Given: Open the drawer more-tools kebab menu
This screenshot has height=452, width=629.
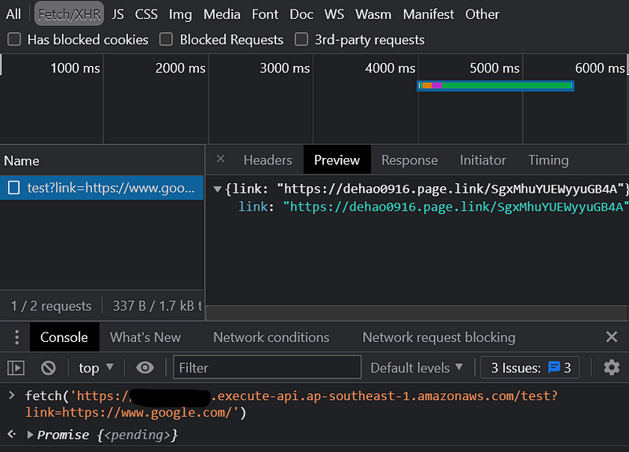Looking at the screenshot, I should pos(17,337).
